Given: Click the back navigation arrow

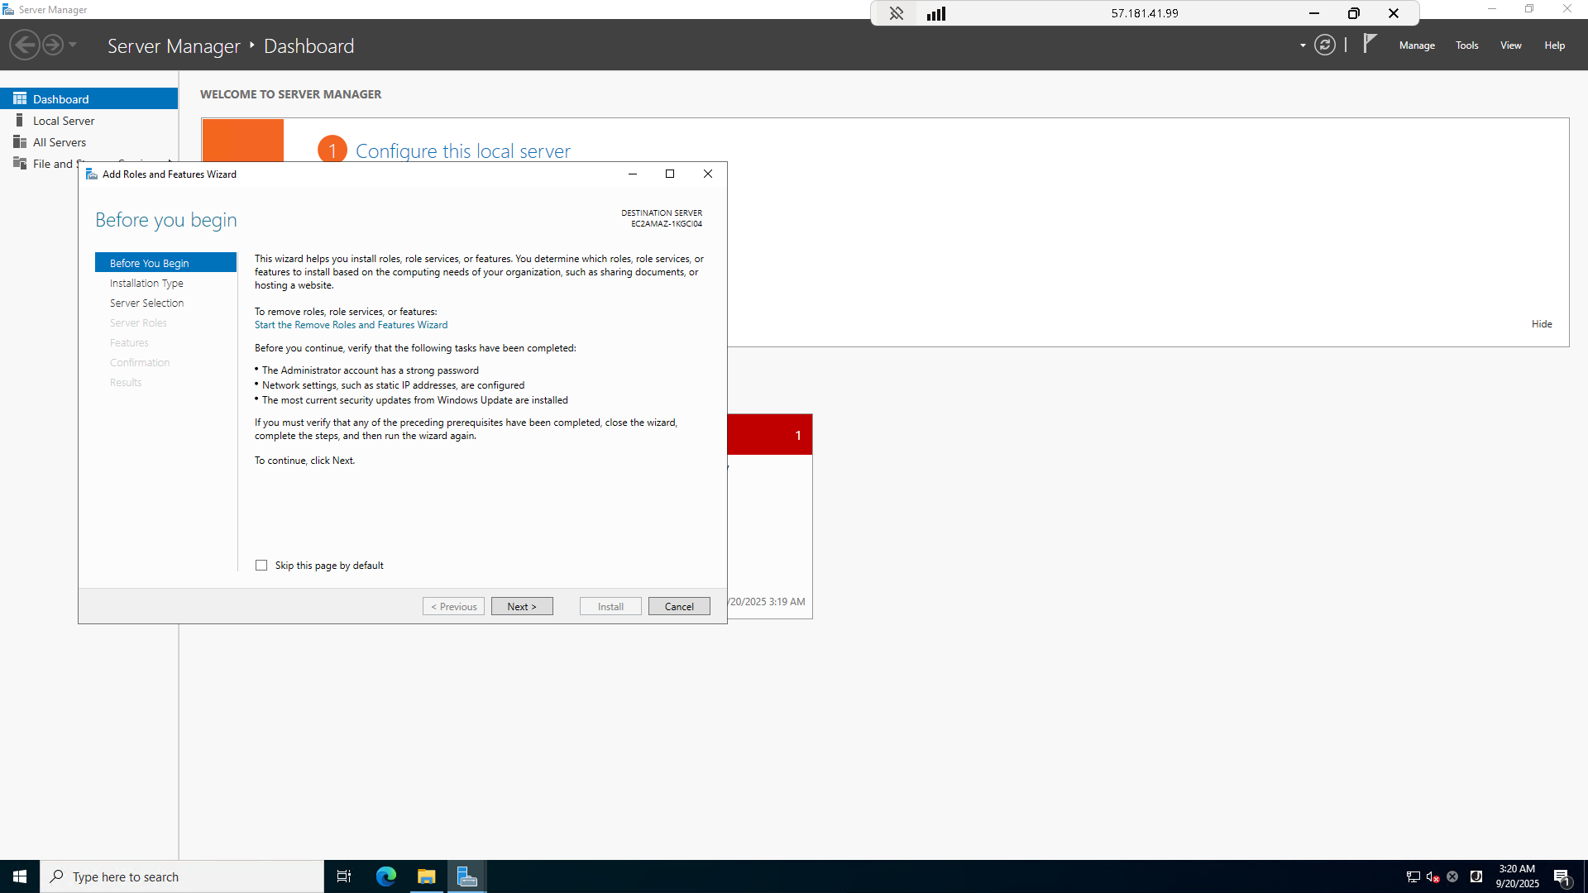Looking at the screenshot, I should click(x=25, y=45).
